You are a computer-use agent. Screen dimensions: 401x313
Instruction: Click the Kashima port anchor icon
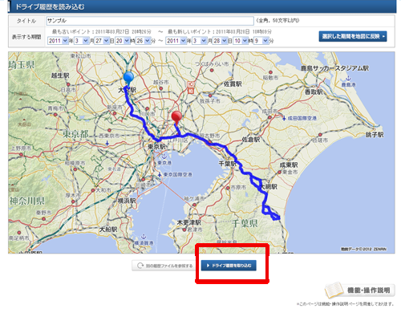point(348,79)
